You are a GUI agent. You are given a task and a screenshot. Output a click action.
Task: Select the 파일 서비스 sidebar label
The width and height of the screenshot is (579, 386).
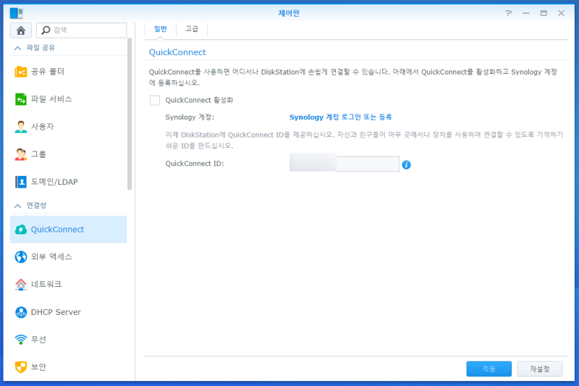click(51, 99)
